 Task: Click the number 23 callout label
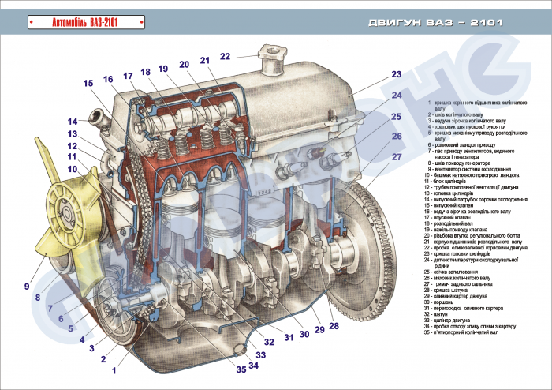point(396,74)
